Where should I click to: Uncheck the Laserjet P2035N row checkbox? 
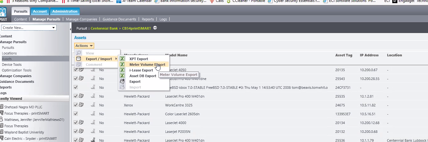[76, 131]
